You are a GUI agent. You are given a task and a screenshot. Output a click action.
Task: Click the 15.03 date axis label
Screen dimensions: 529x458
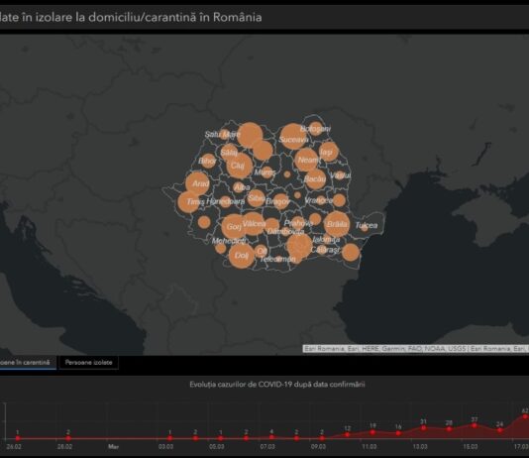click(x=471, y=446)
